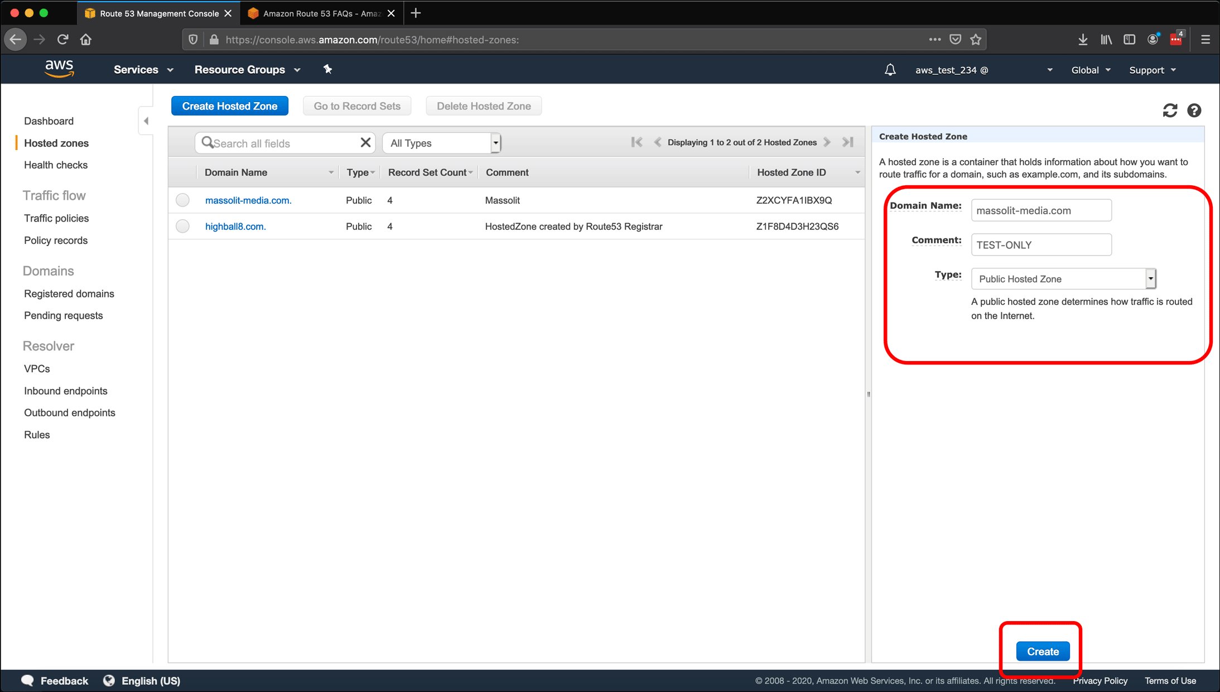Open Dashboard in the sidebar

tap(49, 121)
